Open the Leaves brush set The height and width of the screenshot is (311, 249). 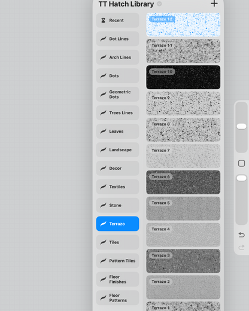[117, 132]
